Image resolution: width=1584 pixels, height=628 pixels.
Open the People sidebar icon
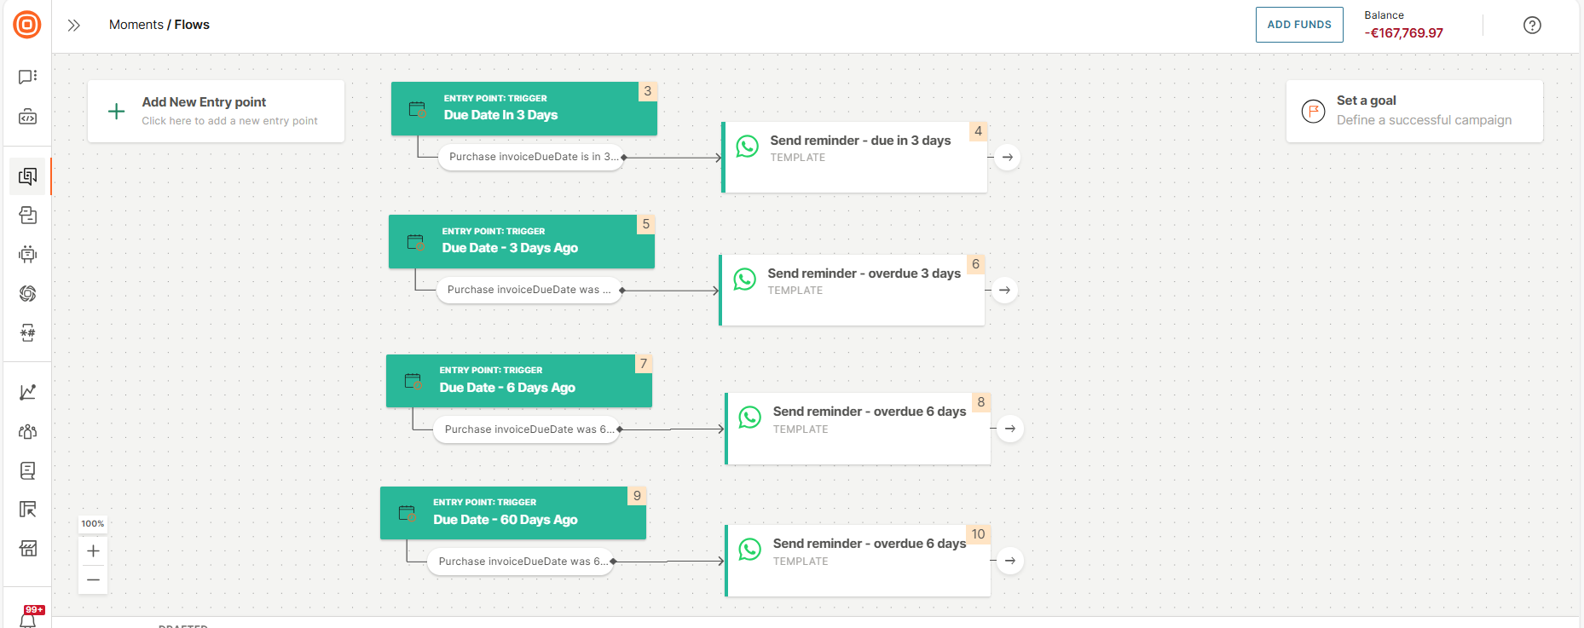coord(27,431)
